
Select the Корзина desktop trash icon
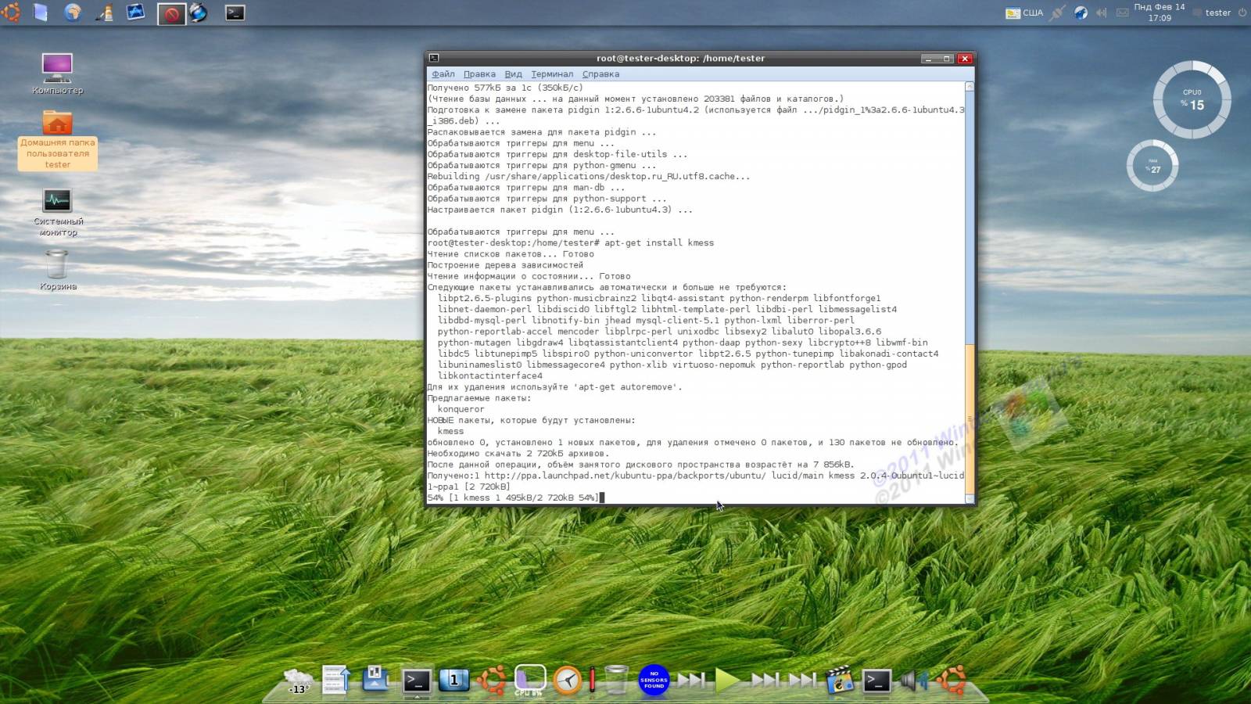click(x=57, y=270)
